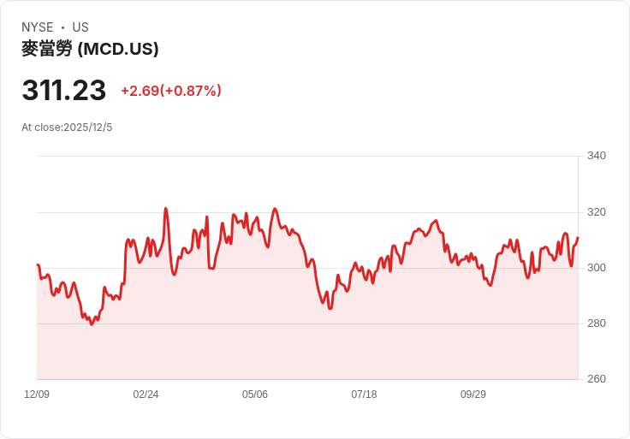Click the 09/29 date on x-axis
The height and width of the screenshot is (439, 630).
coord(472,394)
